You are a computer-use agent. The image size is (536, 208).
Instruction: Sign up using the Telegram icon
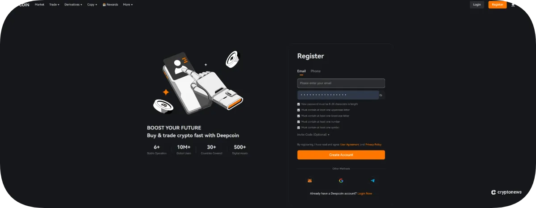[x=373, y=181]
